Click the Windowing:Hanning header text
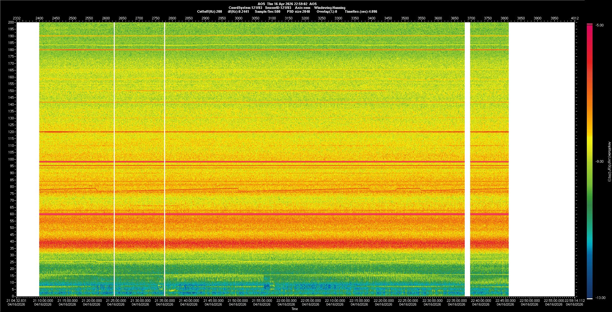Screen dimensions: 612x312 pos(330,8)
